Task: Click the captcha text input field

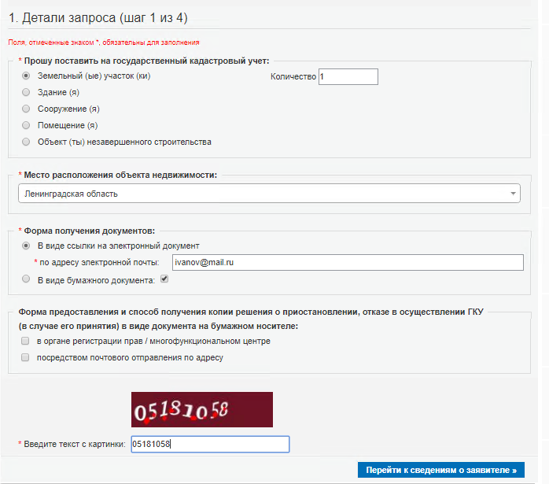Action: 210,444
